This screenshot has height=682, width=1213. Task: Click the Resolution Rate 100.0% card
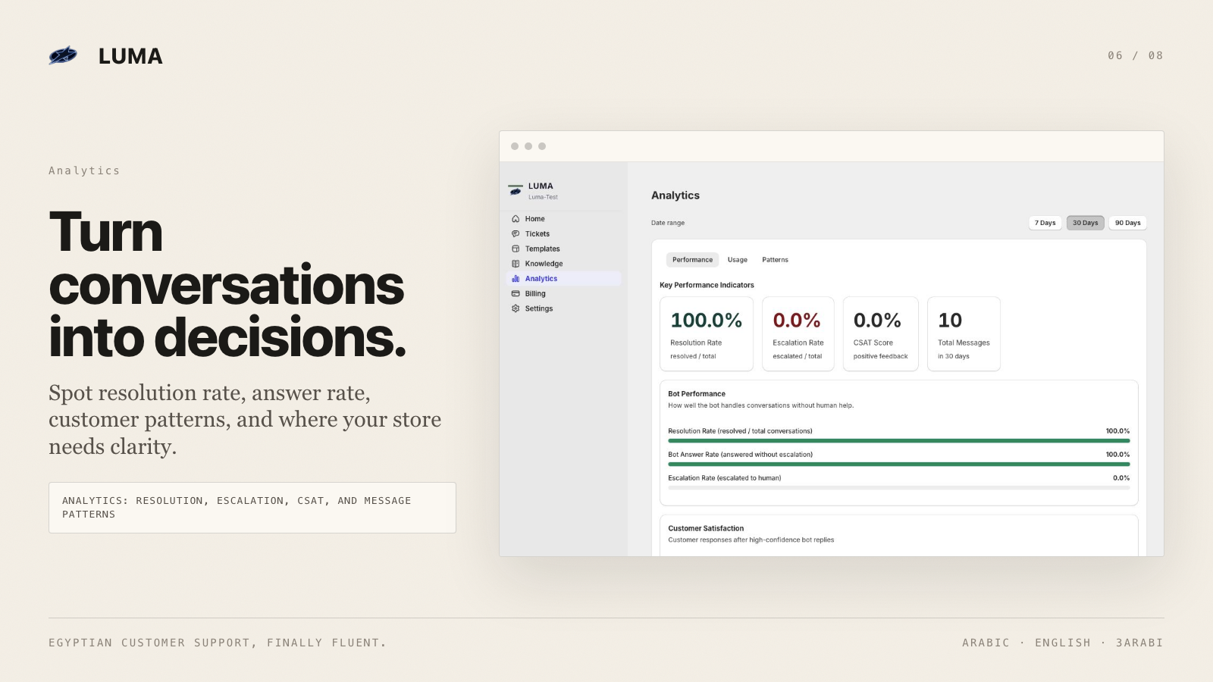point(707,333)
